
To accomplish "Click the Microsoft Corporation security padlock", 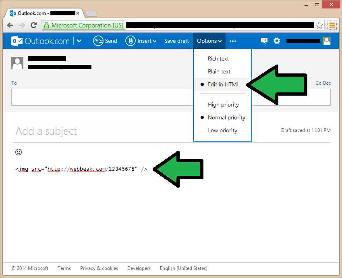I will coord(46,25).
